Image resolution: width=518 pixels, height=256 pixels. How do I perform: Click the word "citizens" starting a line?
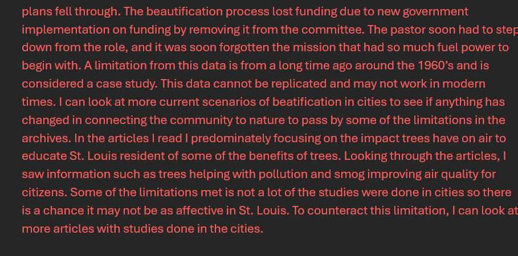coord(43,193)
